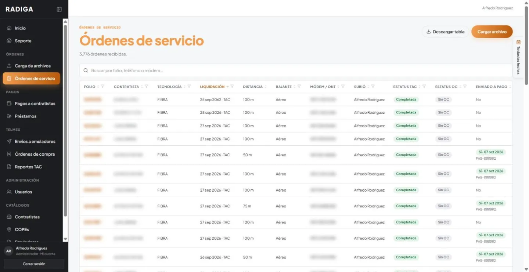
Task: Download the table with Descargar tabla
Action: click(x=445, y=32)
